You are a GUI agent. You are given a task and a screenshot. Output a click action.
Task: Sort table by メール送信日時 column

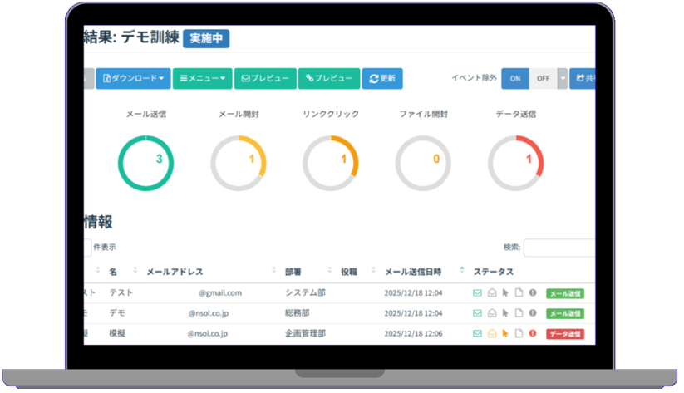pyautogui.click(x=461, y=271)
